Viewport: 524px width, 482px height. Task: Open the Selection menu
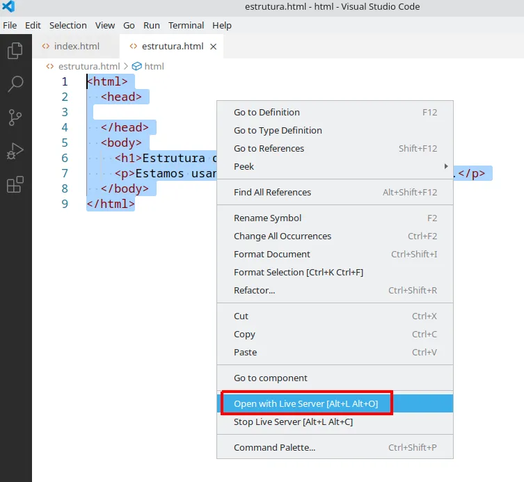click(68, 25)
